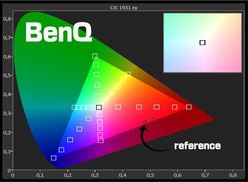This screenshot has width=248, height=182.
Task: Click the green saturation marker directly below the green primary
Action: click(96, 64)
